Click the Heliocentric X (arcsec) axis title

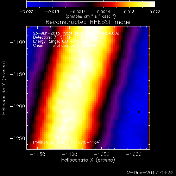click(x=88, y=160)
